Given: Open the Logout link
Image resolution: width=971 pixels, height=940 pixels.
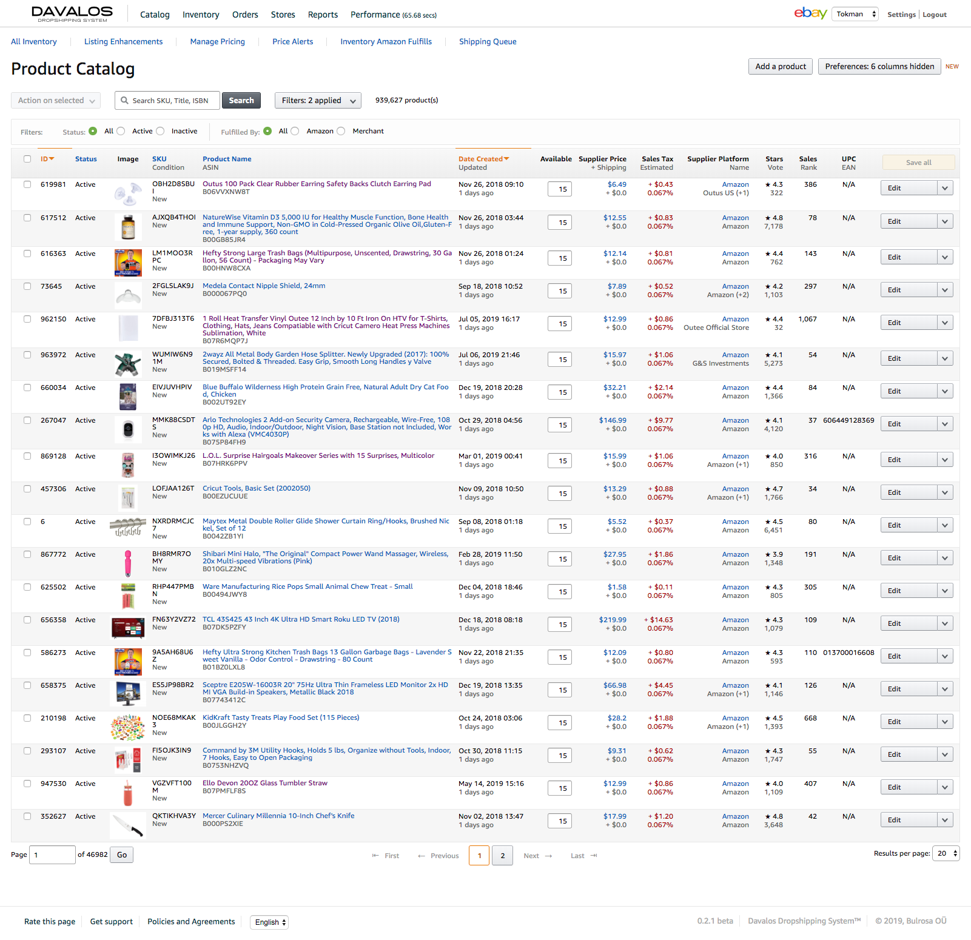Looking at the screenshot, I should pyautogui.click(x=935, y=15).
